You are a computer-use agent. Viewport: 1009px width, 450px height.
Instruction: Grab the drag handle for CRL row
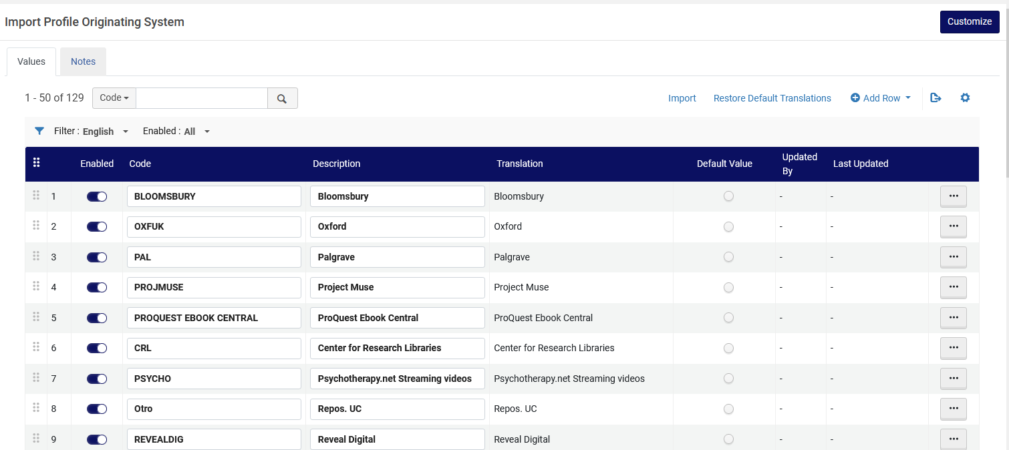[x=36, y=347]
